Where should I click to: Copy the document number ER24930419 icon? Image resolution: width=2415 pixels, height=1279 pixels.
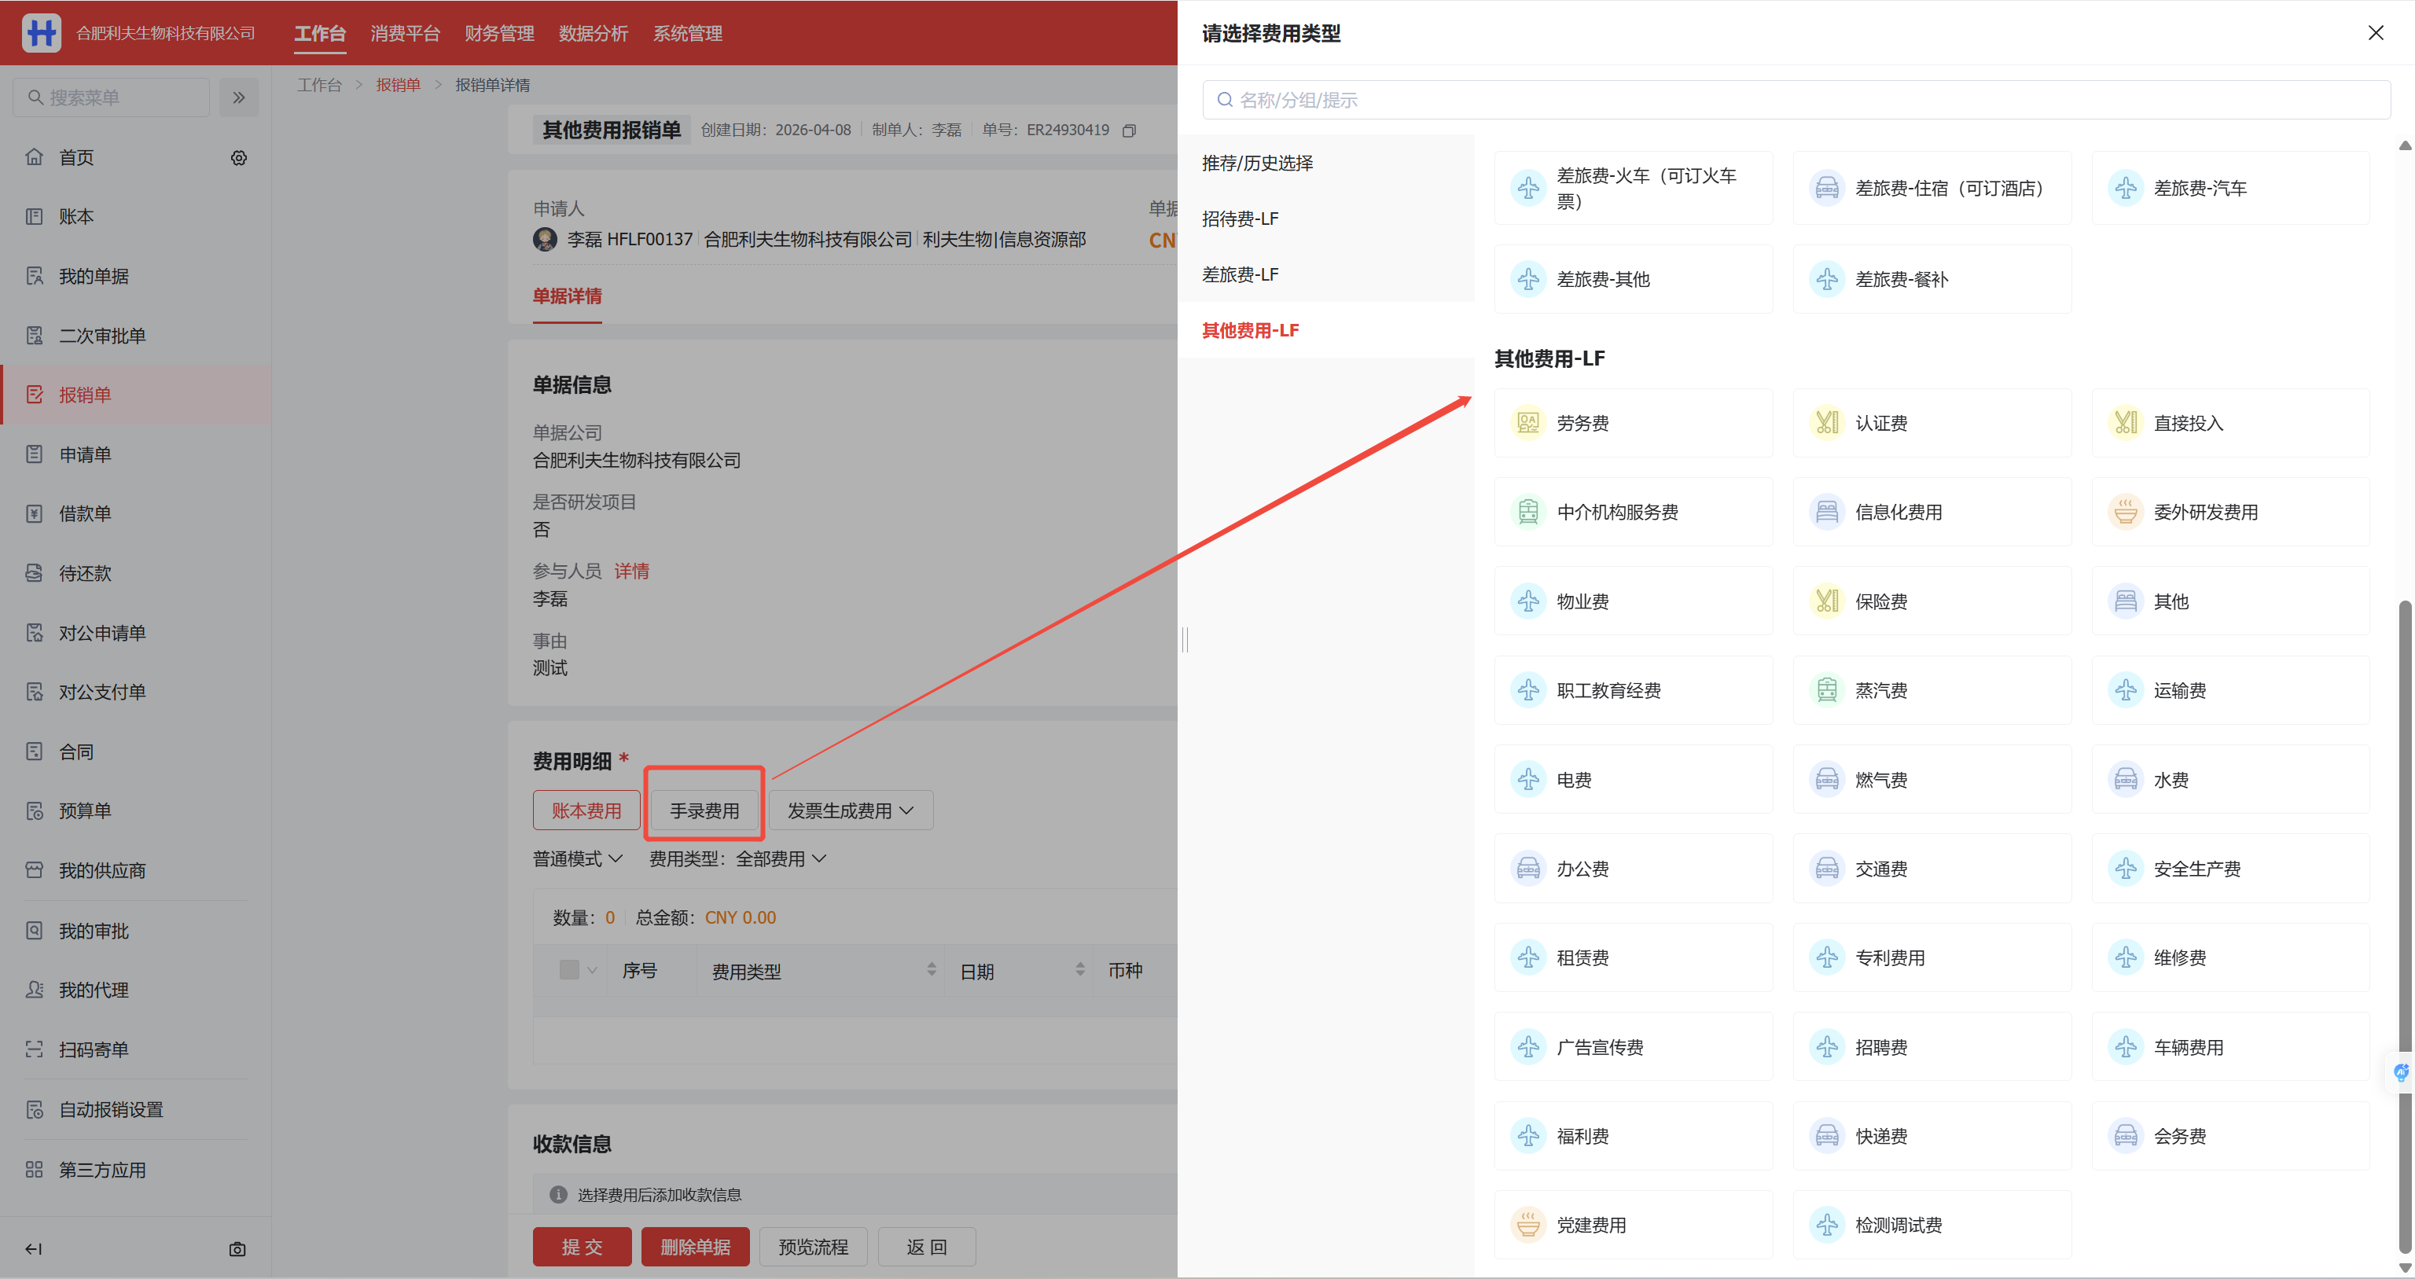point(1130,130)
